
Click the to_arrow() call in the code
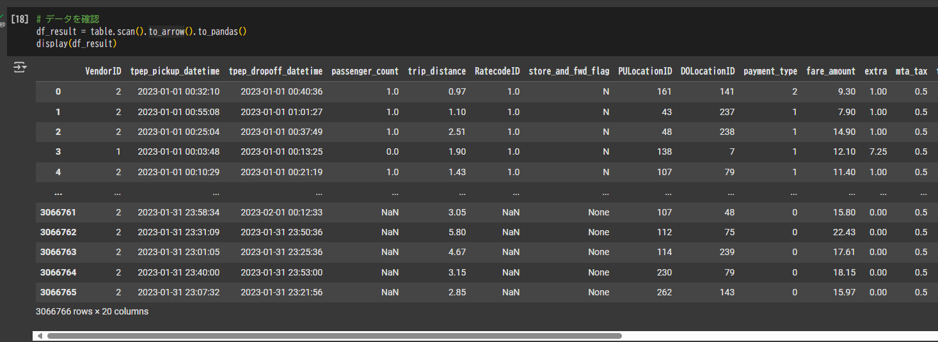(171, 31)
